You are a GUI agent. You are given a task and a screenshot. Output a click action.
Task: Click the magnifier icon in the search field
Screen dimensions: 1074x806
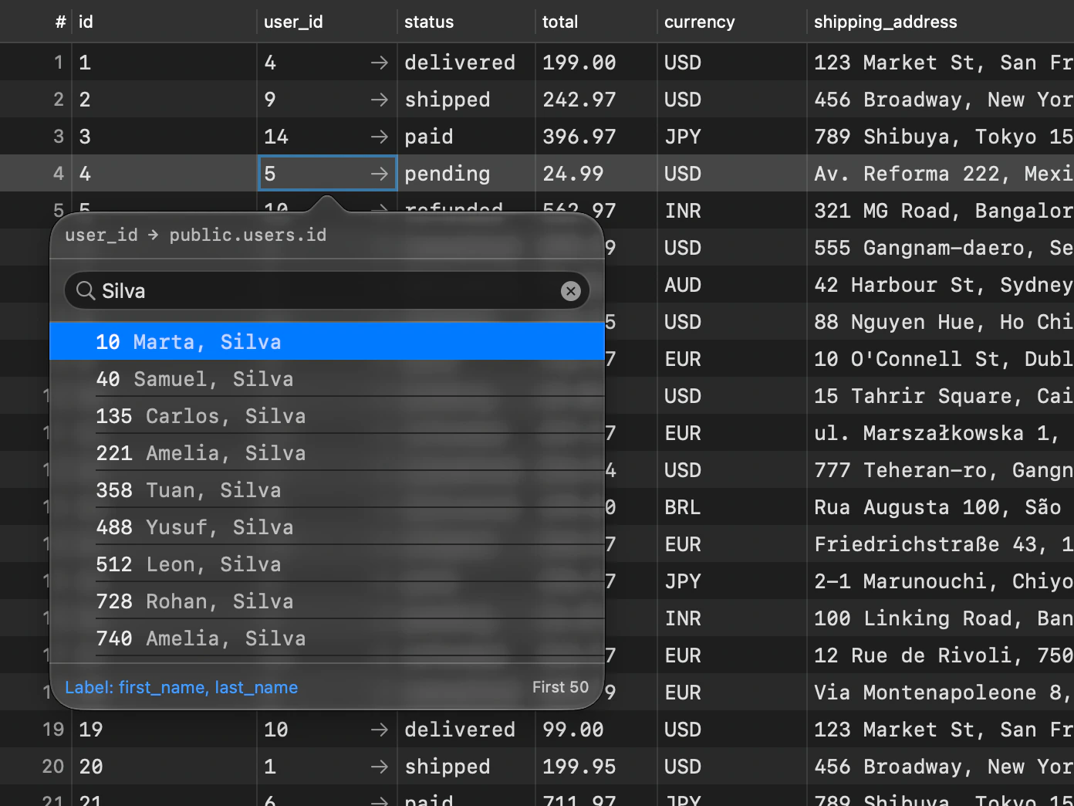tap(86, 290)
